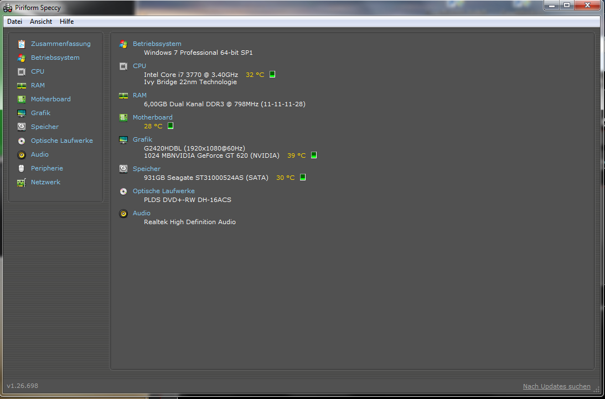
Task: Click the Zusammenfassung clipboard icon in sidebar
Action: click(22, 44)
